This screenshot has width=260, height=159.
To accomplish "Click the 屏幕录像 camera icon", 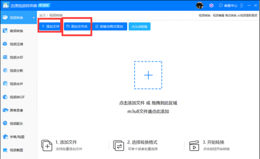I will (x=5, y=110).
